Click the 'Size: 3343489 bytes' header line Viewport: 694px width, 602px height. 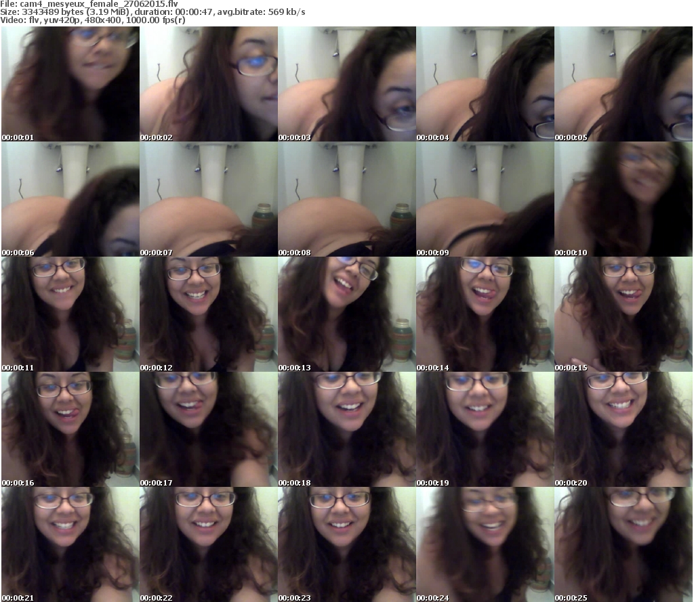[152, 12]
